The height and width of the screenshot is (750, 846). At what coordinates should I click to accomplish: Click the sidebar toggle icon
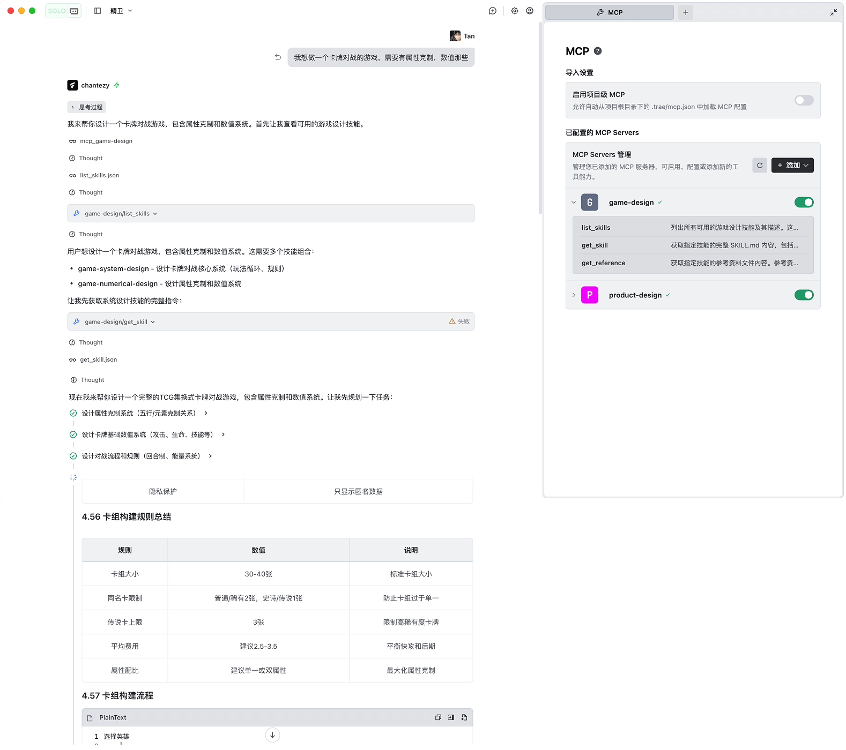[98, 11]
